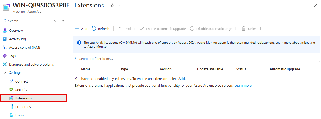This screenshot has width=321, height=119.
Task: Refresh the extensions list
Action: (x=100, y=29)
